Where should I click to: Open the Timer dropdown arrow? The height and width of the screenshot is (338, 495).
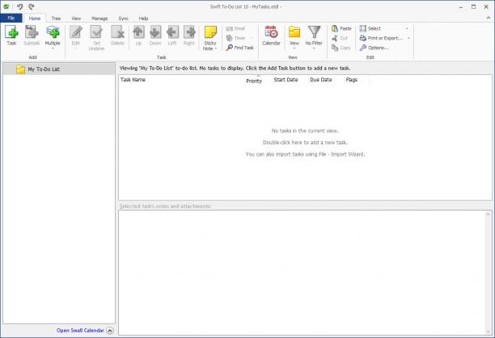point(252,38)
